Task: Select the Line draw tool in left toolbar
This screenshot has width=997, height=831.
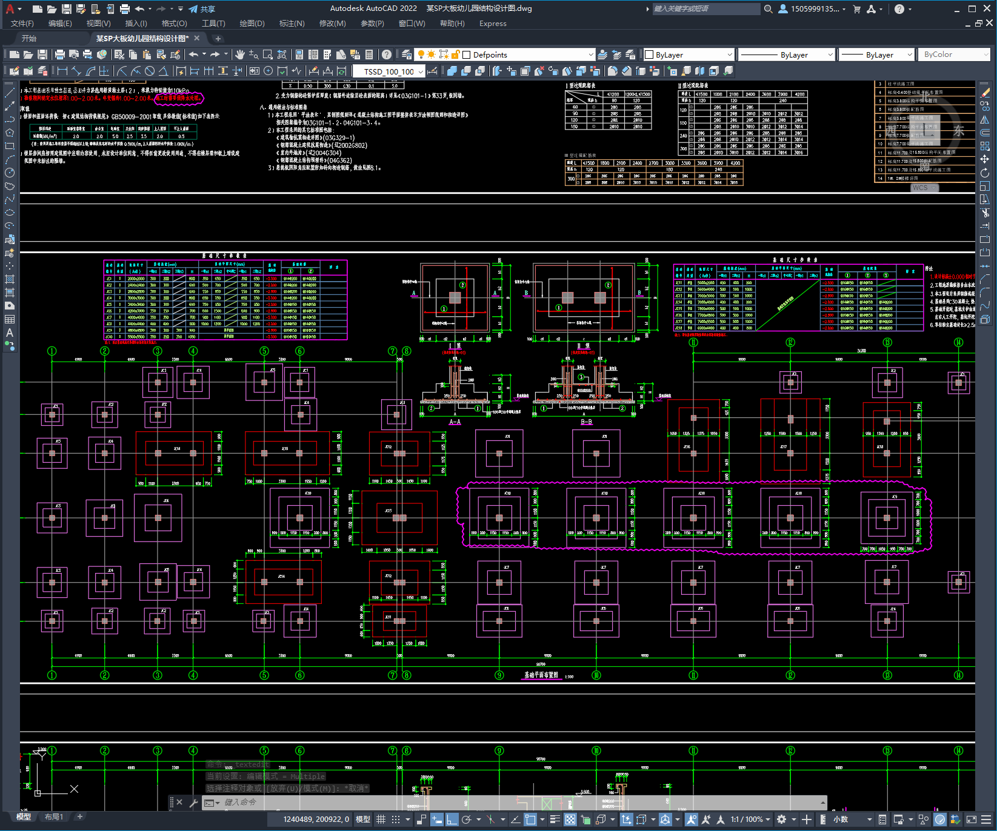Action: coord(10,93)
